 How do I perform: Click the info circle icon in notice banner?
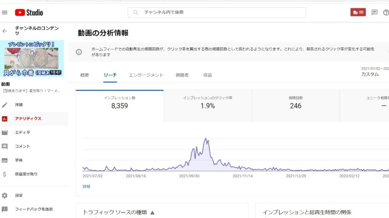79,52
